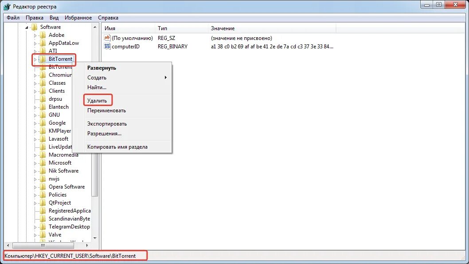The height and width of the screenshot is (264, 469).
Task: Expand the Valve key
Action: pos(35,235)
